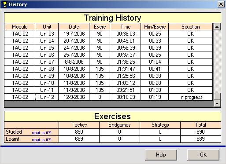
Task: Select the Uni-10 unit cell
Action: coord(47,83)
